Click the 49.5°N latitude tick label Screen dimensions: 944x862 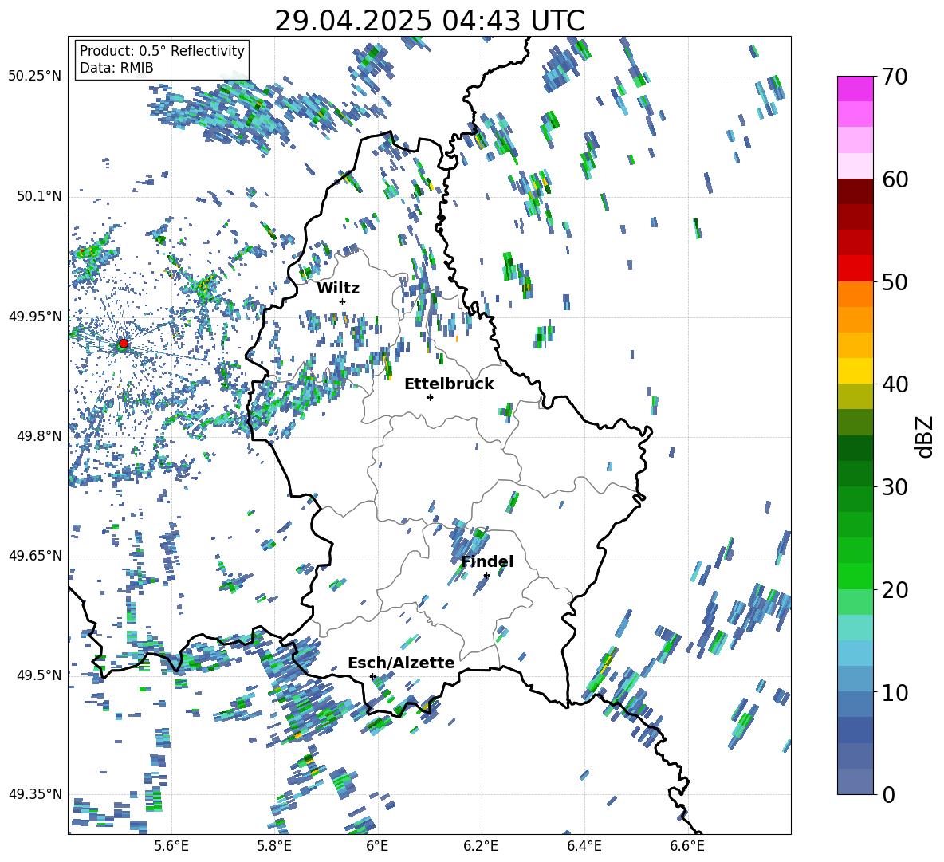[40, 675]
